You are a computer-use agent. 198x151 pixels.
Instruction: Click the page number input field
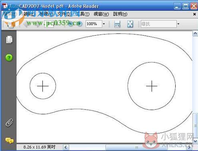49,24
